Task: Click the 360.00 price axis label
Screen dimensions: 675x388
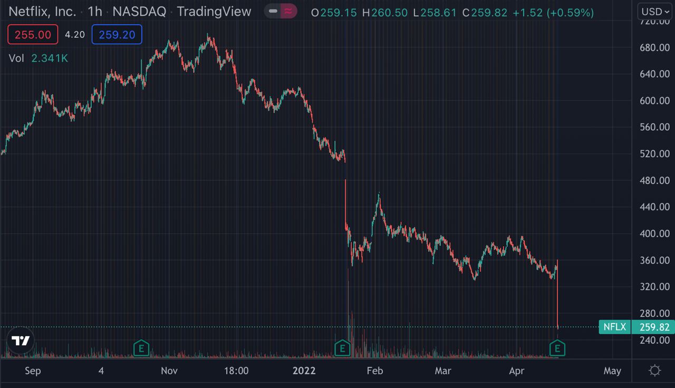Action: coord(654,260)
